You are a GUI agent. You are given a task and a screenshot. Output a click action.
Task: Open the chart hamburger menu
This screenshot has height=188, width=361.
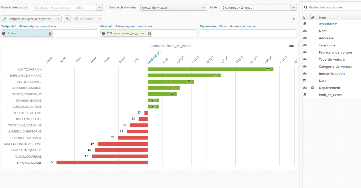tap(292, 45)
